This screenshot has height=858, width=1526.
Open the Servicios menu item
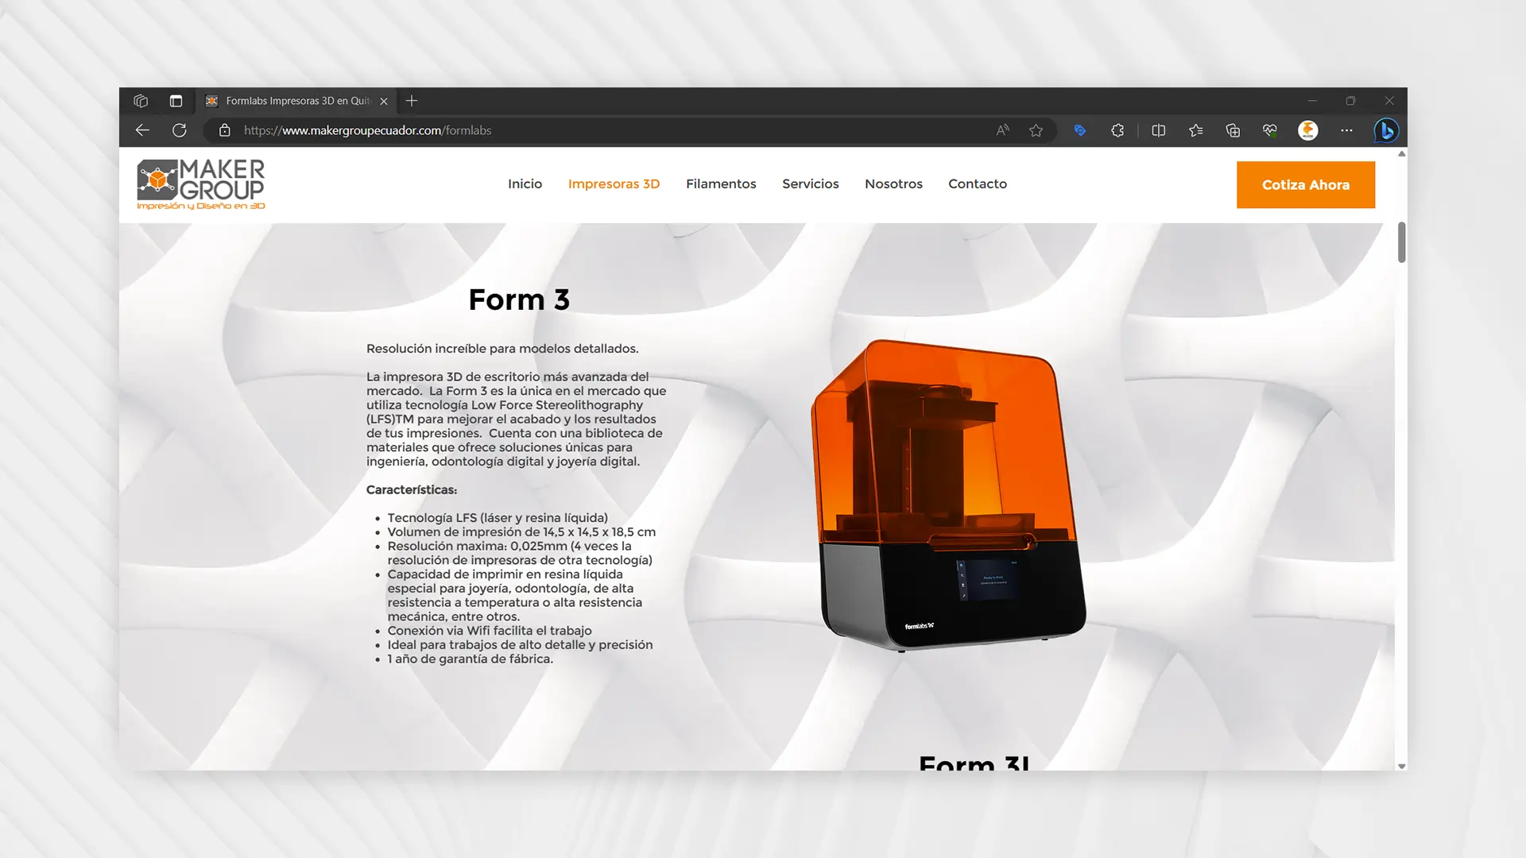click(x=810, y=184)
